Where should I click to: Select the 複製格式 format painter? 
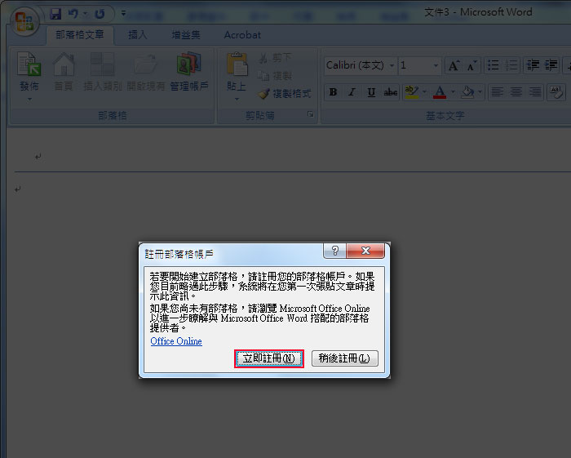pyautogui.click(x=285, y=94)
